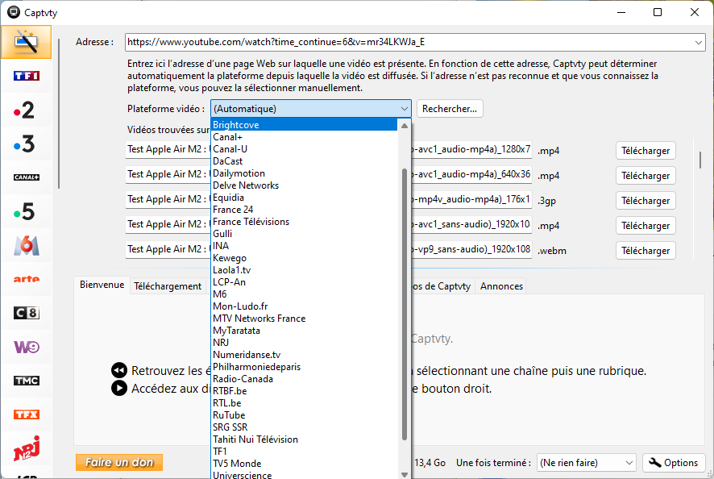This screenshot has height=479, width=714.
Task: Pick France 24 from the platform list
Action: [x=304, y=210]
